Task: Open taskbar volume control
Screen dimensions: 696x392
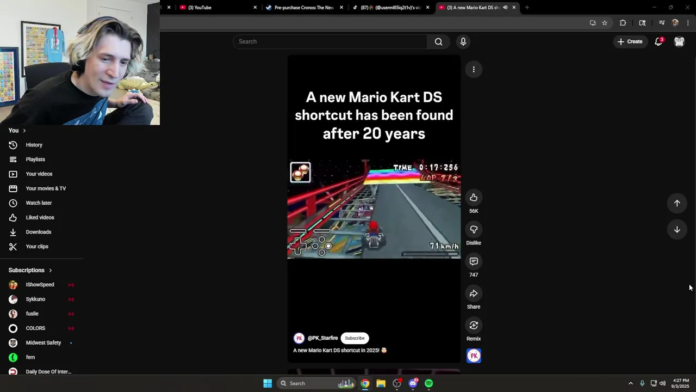Action: (x=662, y=383)
